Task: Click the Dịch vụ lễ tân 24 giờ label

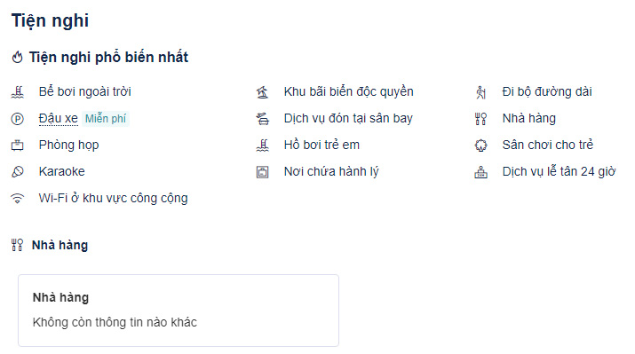Action: [559, 171]
